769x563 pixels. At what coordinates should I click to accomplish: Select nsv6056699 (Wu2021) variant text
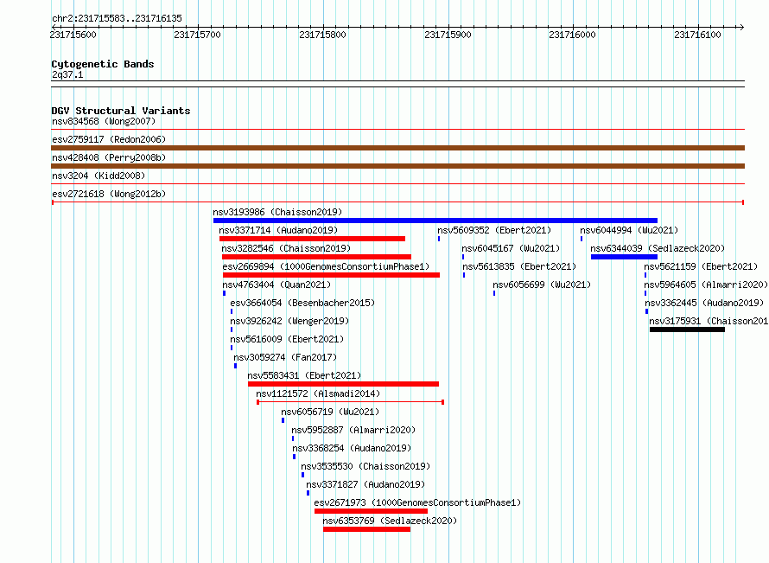coord(542,285)
